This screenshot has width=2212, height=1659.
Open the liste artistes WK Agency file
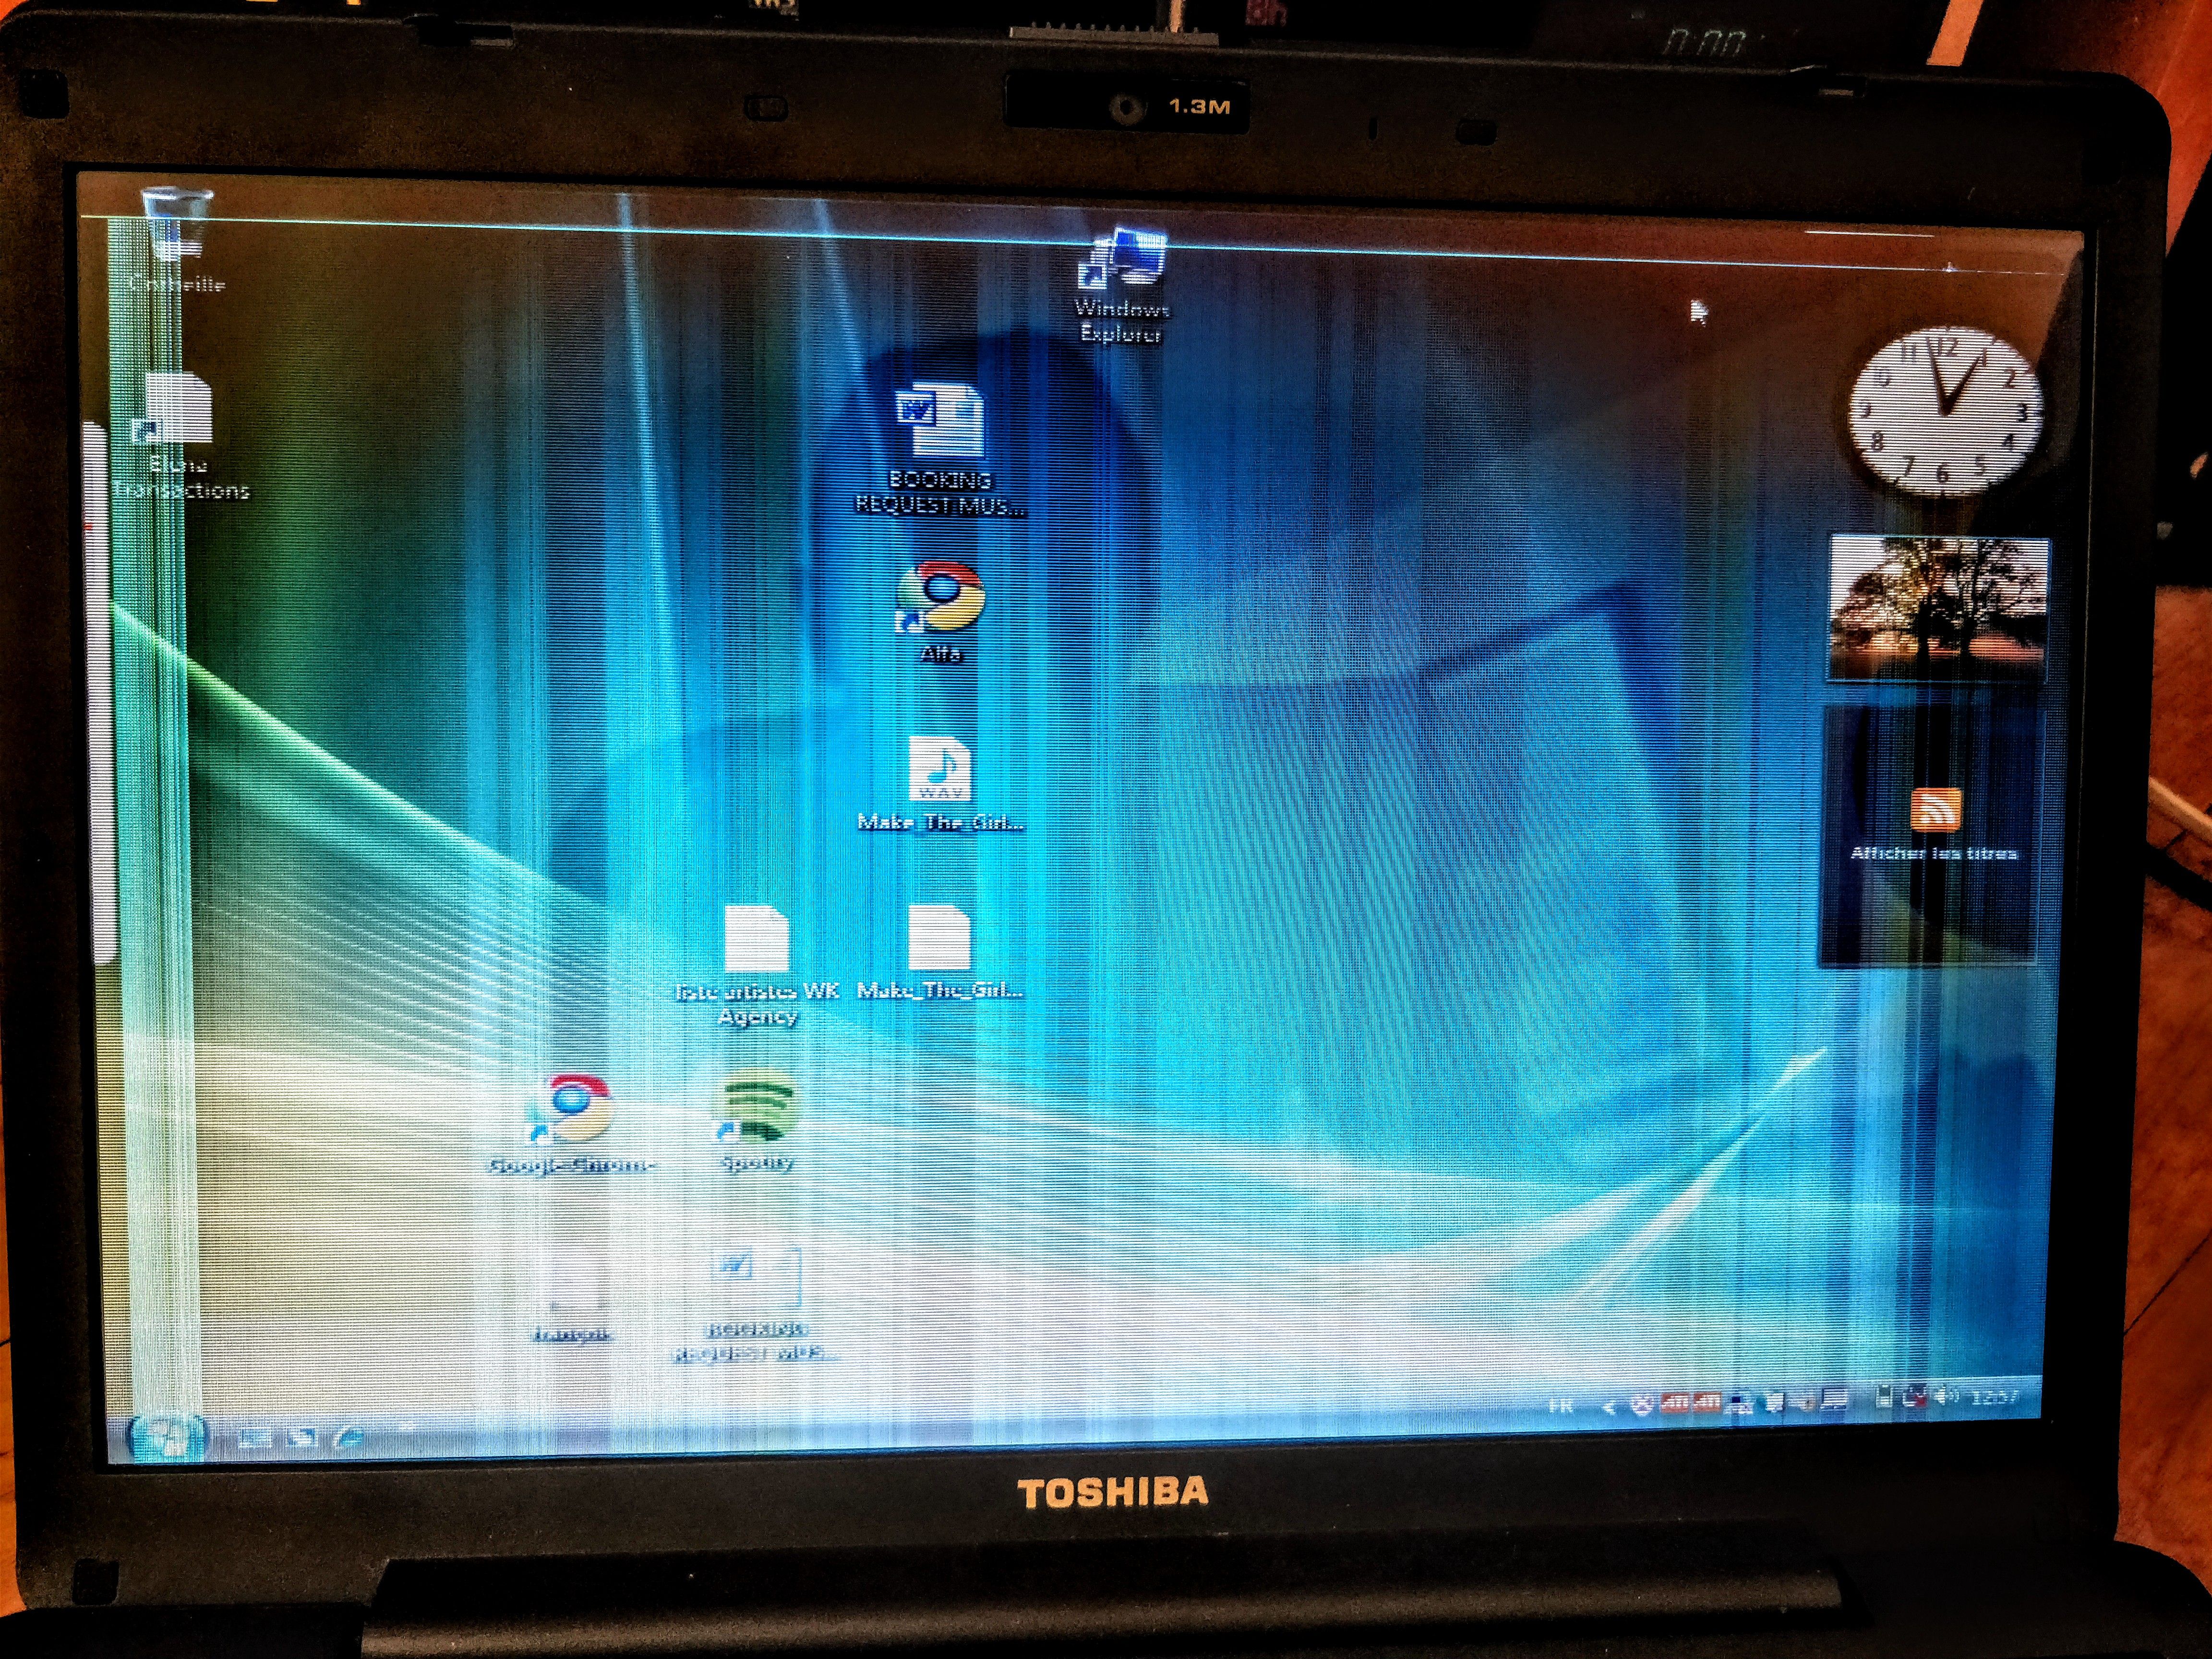coord(757,940)
